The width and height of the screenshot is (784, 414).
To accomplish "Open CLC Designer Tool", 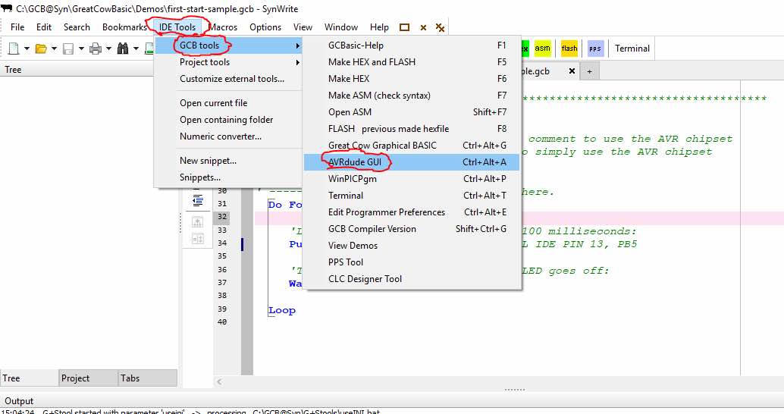I will (412, 279).
